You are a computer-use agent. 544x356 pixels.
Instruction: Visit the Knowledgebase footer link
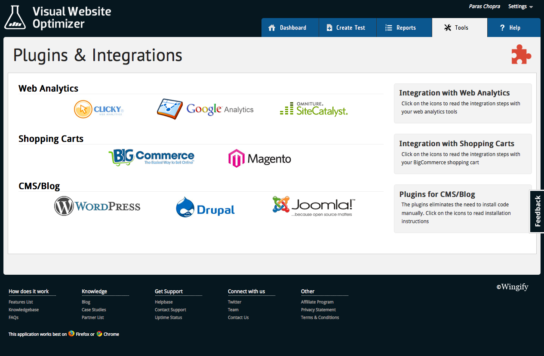[24, 310]
